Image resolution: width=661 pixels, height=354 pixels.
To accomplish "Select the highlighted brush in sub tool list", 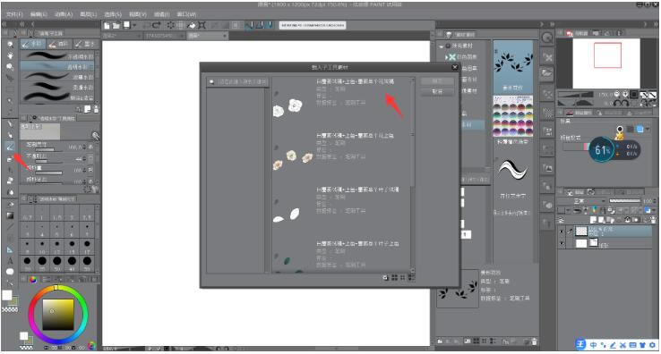I will (x=57, y=66).
